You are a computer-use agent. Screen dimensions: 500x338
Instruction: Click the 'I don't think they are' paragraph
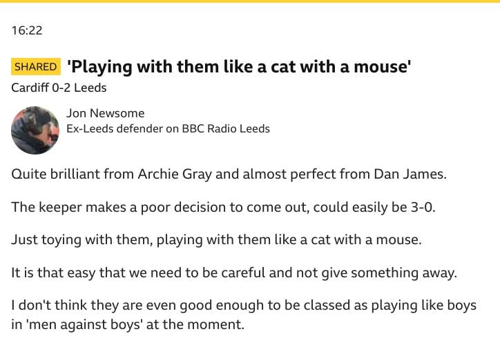[x=244, y=315]
